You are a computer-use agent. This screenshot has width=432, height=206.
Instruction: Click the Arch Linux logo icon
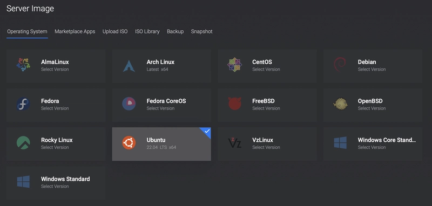click(129, 66)
